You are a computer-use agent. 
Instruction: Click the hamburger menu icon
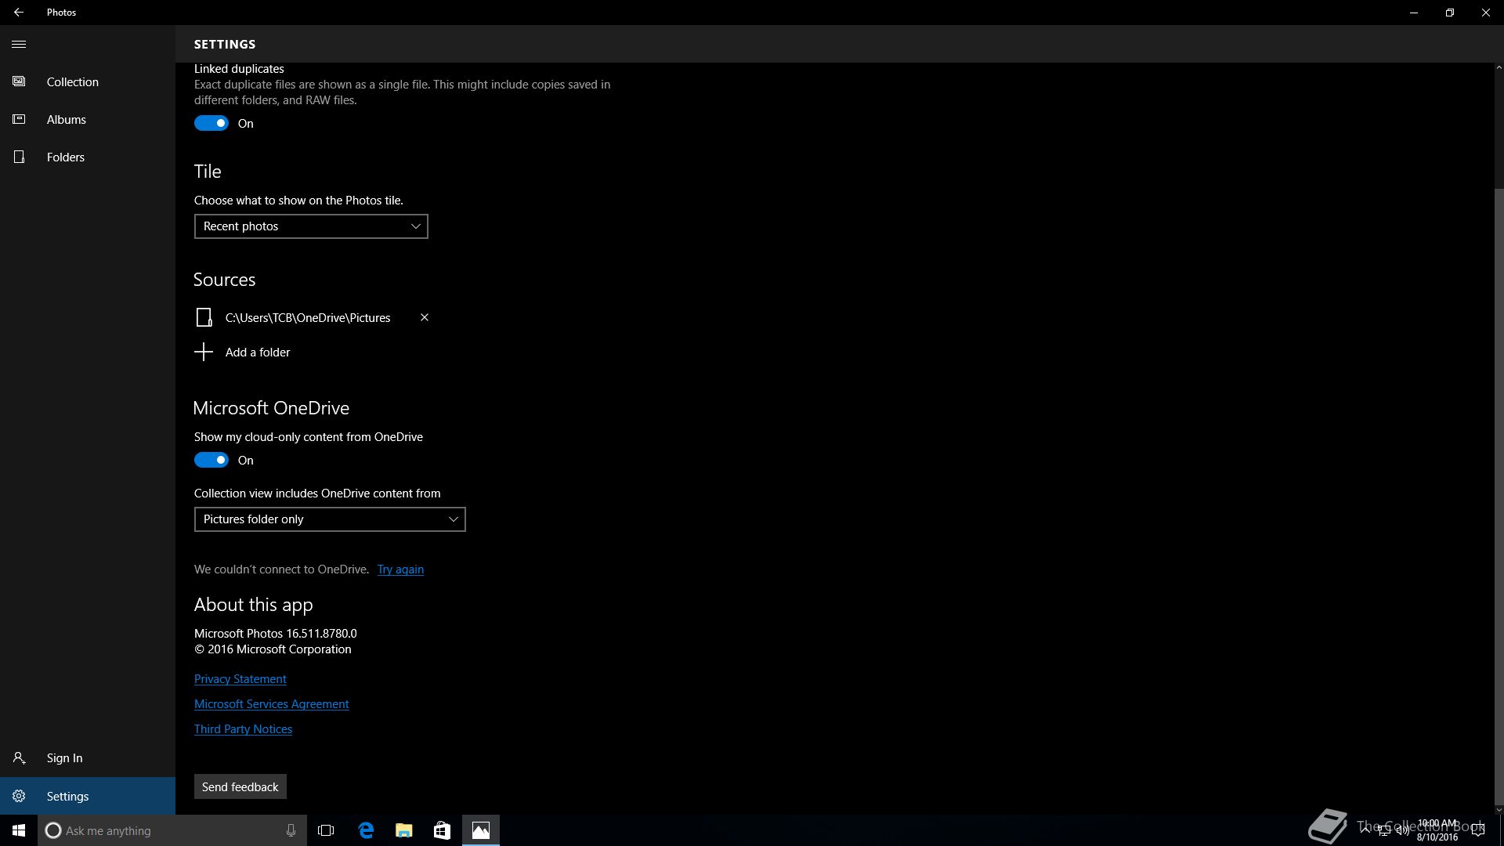click(x=19, y=44)
